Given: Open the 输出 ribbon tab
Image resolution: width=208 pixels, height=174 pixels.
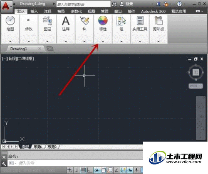Looking at the screenshot, I should 118,11.
